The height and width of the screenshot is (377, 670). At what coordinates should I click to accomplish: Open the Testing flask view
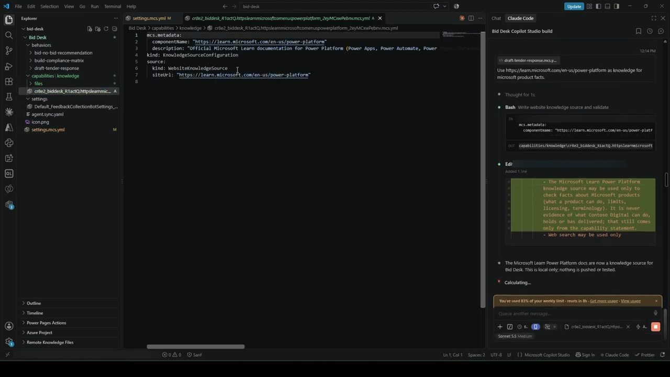pos(9,96)
